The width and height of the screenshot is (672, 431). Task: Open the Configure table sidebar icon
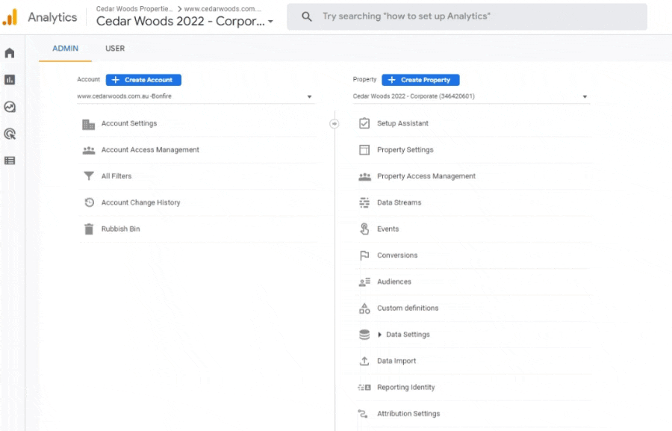pyautogui.click(x=10, y=161)
